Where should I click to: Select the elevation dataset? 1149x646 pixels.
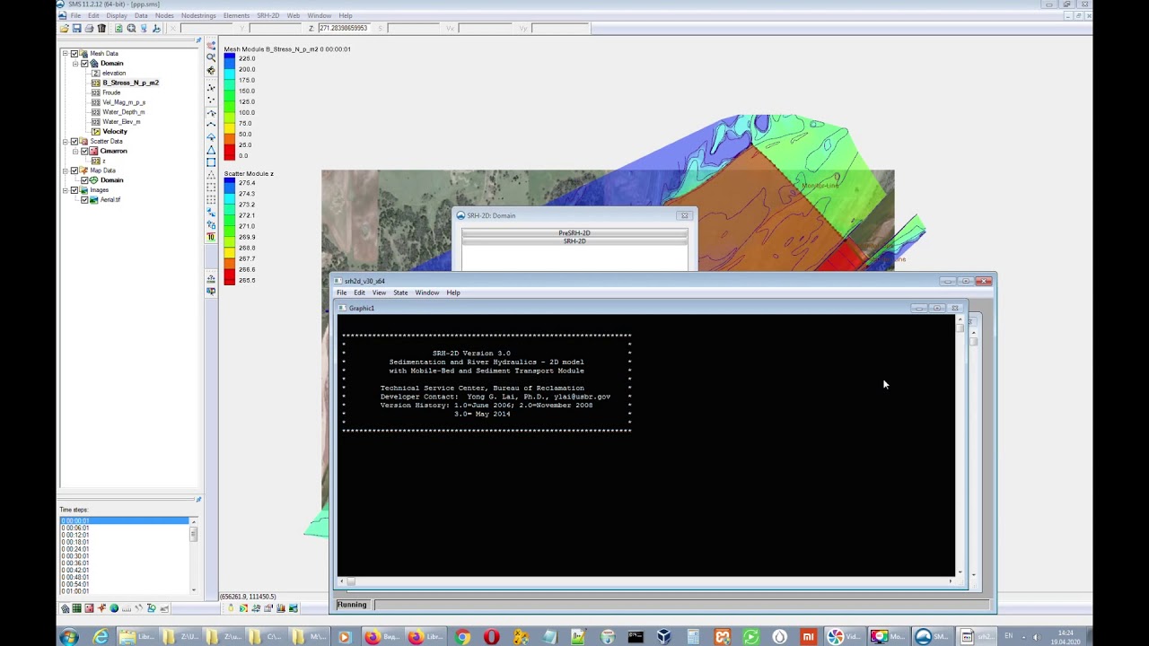(x=114, y=73)
